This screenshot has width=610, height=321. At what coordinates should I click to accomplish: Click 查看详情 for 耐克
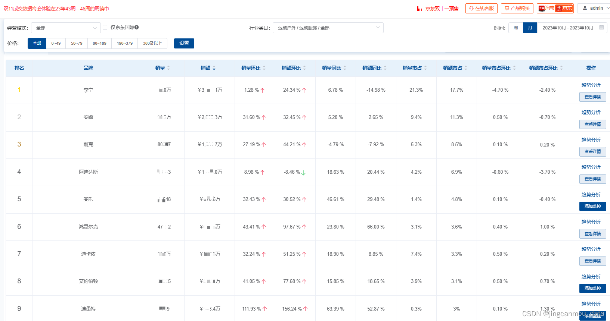click(x=592, y=151)
